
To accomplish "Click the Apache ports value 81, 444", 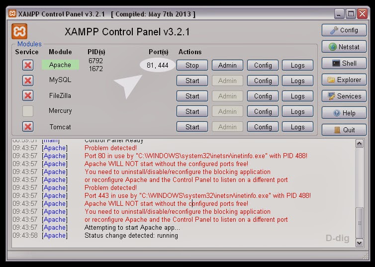I will click(157, 65).
